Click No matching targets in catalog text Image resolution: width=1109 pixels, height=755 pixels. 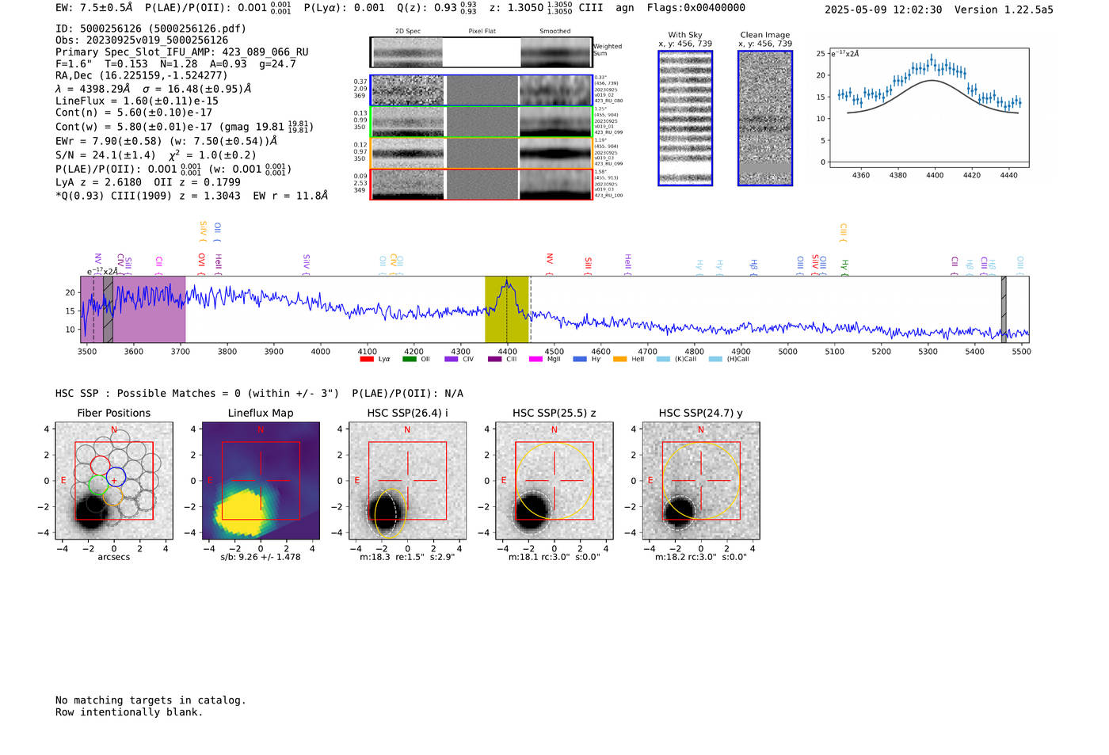click(151, 700)
